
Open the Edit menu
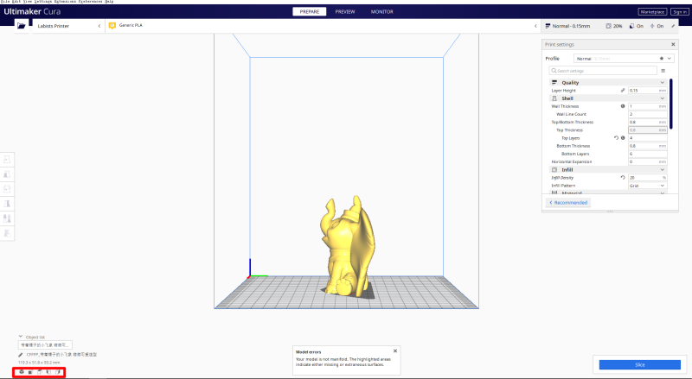pyautogui.click(x=16, y=2)
